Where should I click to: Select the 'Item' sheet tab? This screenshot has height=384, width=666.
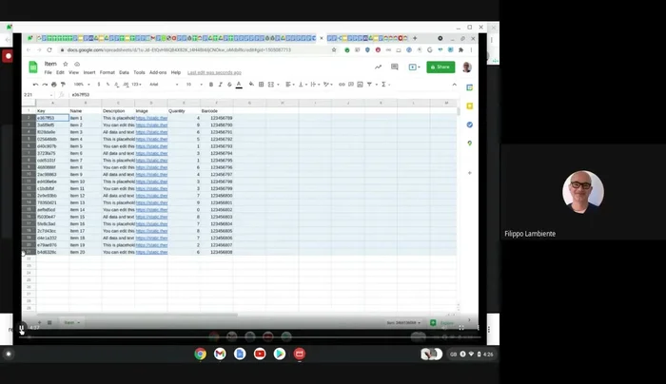click(71, 323)
